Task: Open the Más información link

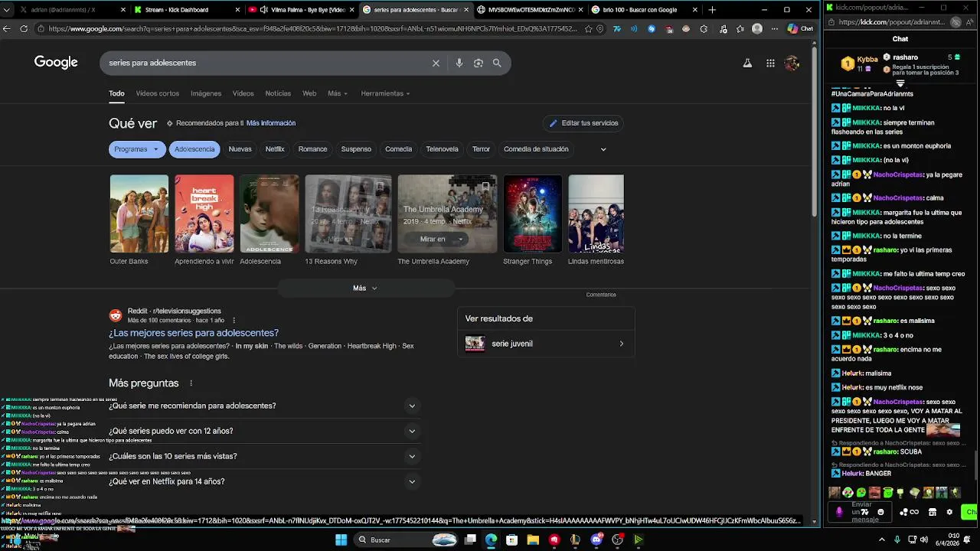Action: 271,123
